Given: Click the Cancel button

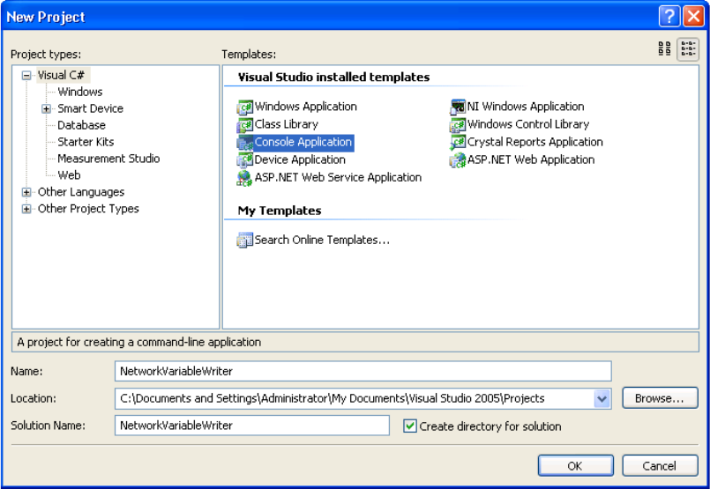Looking at the screenshot, I should pos(660,465).
